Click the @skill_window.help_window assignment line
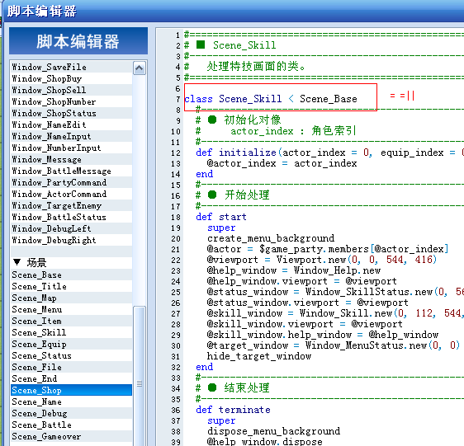The image size is (464, 446). pyautogui.click(x=323, y=335)
